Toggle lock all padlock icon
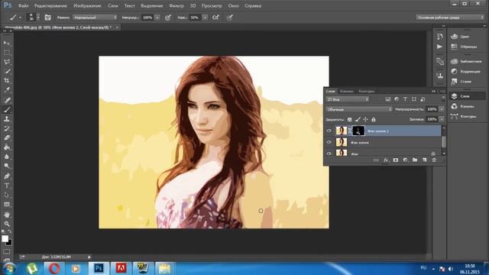The height and width of the screenshot is (275, 489). [x=374, y=119]
